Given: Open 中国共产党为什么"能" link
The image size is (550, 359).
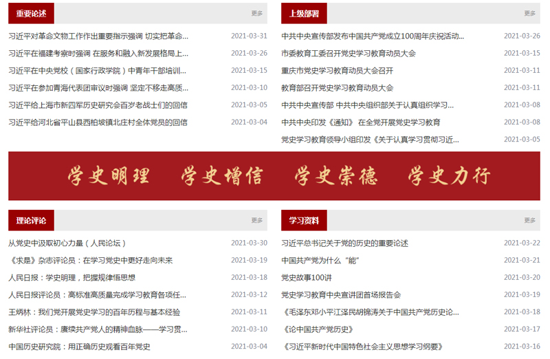Looking at the screenshot, I should coord(321,260).
